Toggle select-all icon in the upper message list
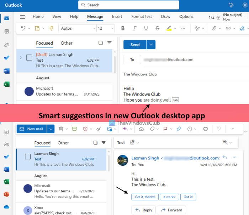This screenshot has height=215, width=249. (101, 43)
